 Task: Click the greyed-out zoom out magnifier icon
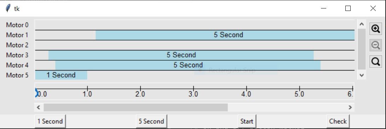(375, 45)
